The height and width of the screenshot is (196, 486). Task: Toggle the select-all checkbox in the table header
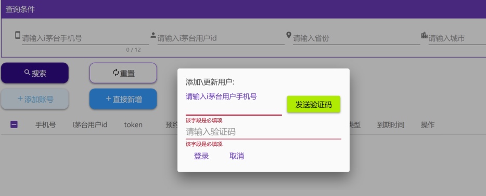pos(14,124)
